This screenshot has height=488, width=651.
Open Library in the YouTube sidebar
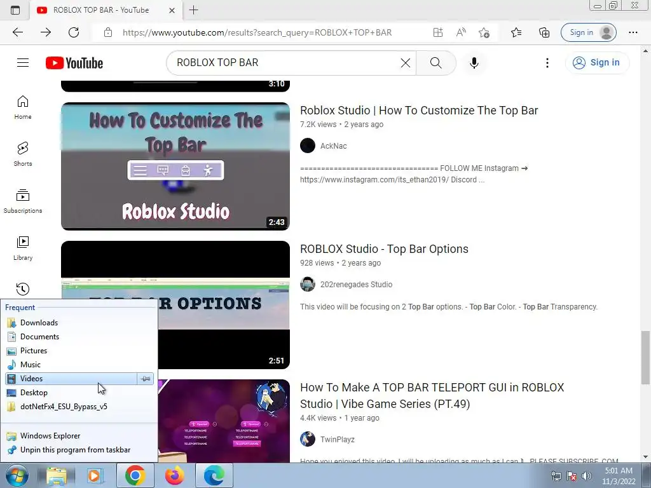tap(23, 248)
